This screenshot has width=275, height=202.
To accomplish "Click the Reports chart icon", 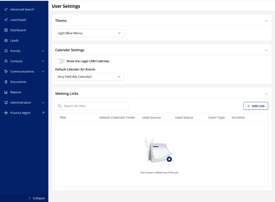I will click(6, 92).
